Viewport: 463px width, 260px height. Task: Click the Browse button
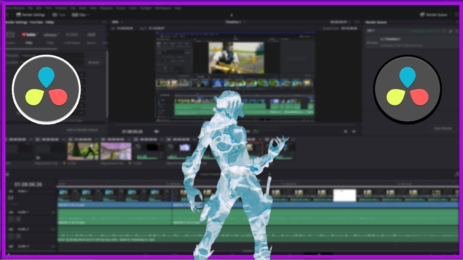(x=93, y=62)
